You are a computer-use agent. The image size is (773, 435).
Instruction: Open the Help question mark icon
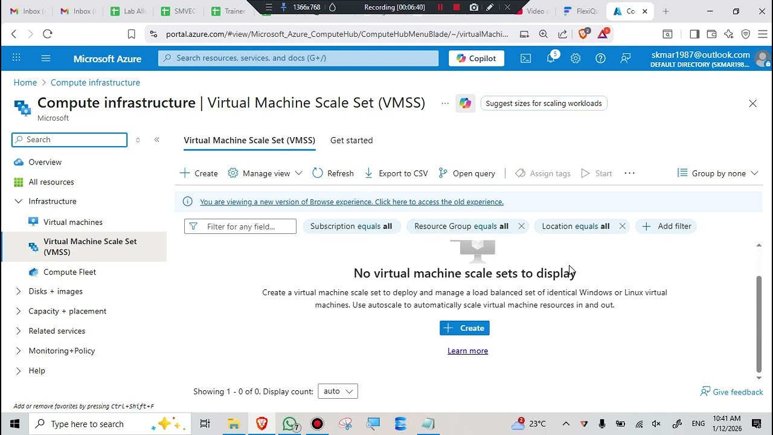pos(600,58)
